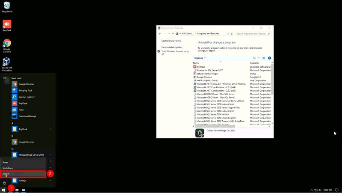The image size is (342, 193).
Task: Click the search magnifier in Programs and Features
Action: pos(269,34)
